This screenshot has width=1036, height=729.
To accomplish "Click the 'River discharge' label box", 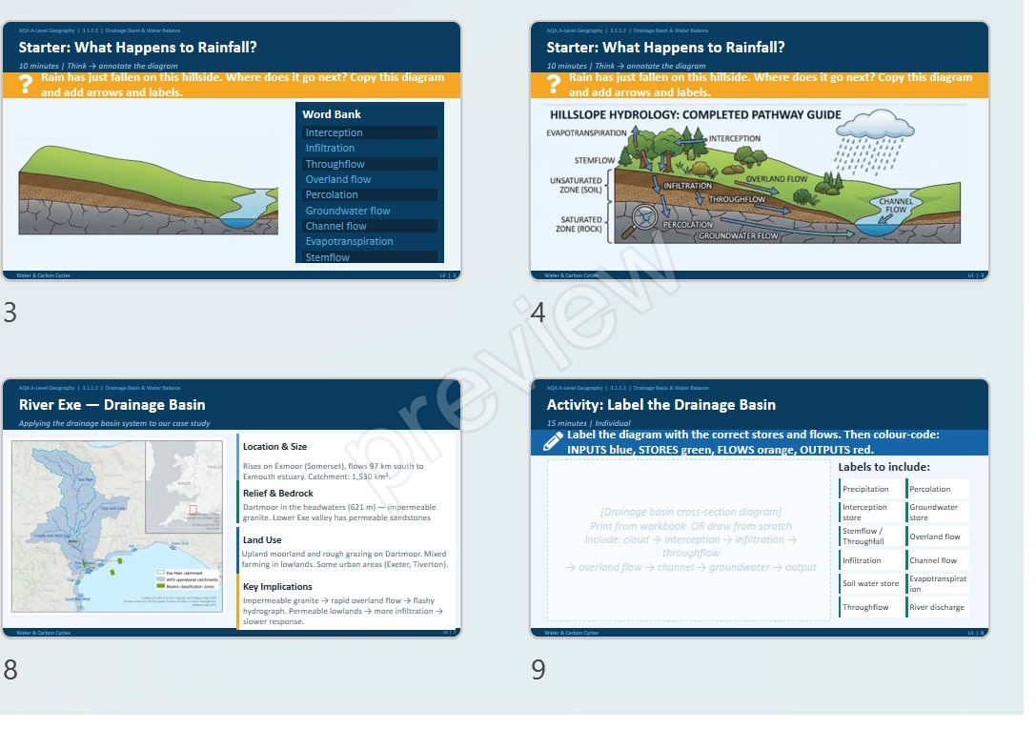I will [x=938, y=608].
